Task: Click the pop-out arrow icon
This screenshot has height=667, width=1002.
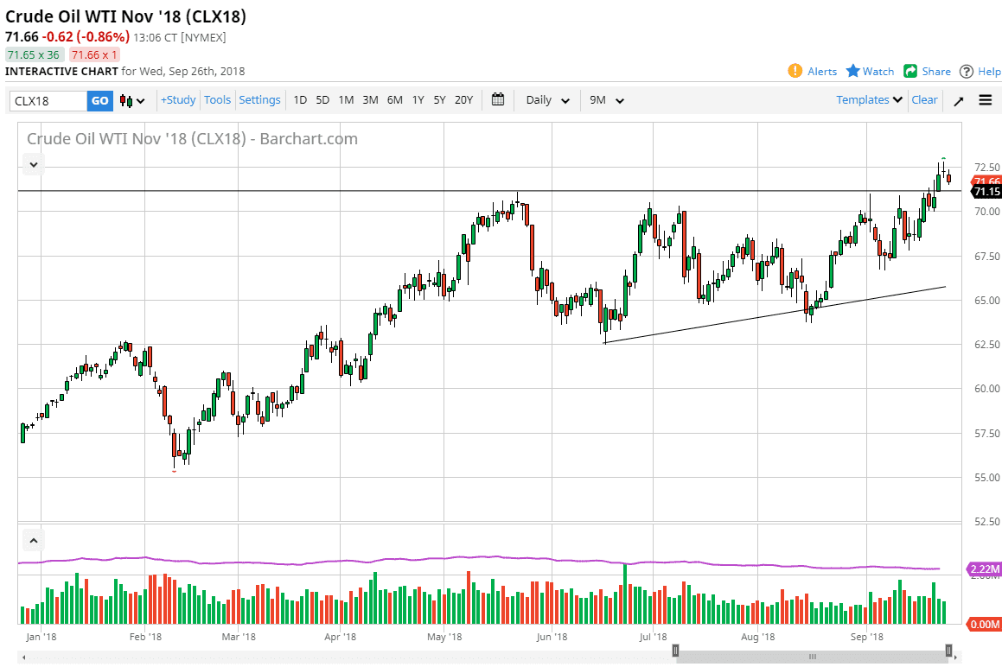Action: click(957, 100)
